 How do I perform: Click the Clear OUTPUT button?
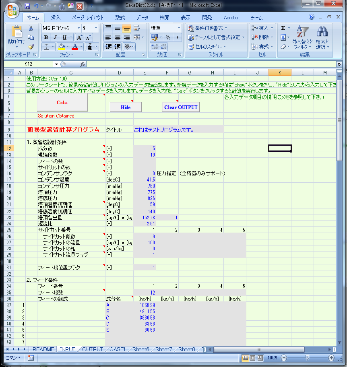[181, 107]
